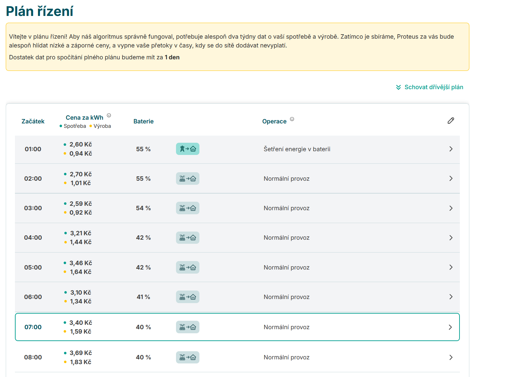Click the pencil edit icon in table header
Image resolution: width=508 pixels, height=377 pixels.
[451, 121]
